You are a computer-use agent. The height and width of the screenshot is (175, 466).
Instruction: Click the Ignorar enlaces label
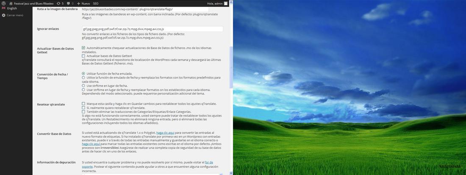click(x=48, y=29)
